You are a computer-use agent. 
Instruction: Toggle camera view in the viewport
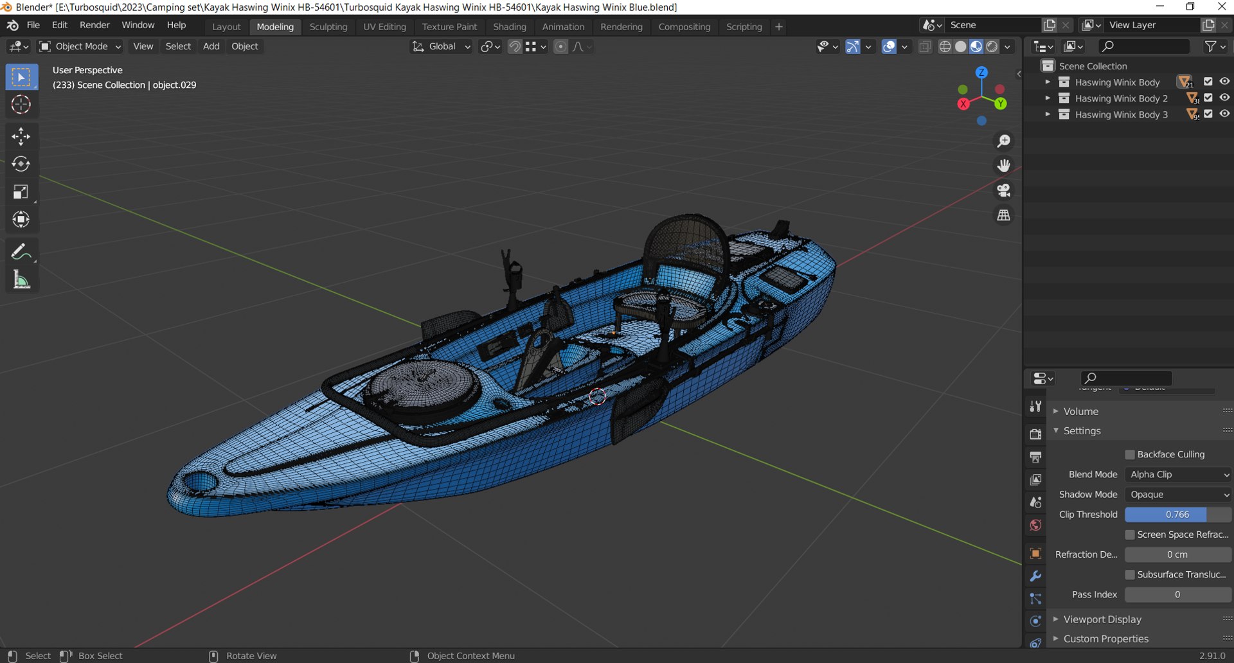point(1003,190)
